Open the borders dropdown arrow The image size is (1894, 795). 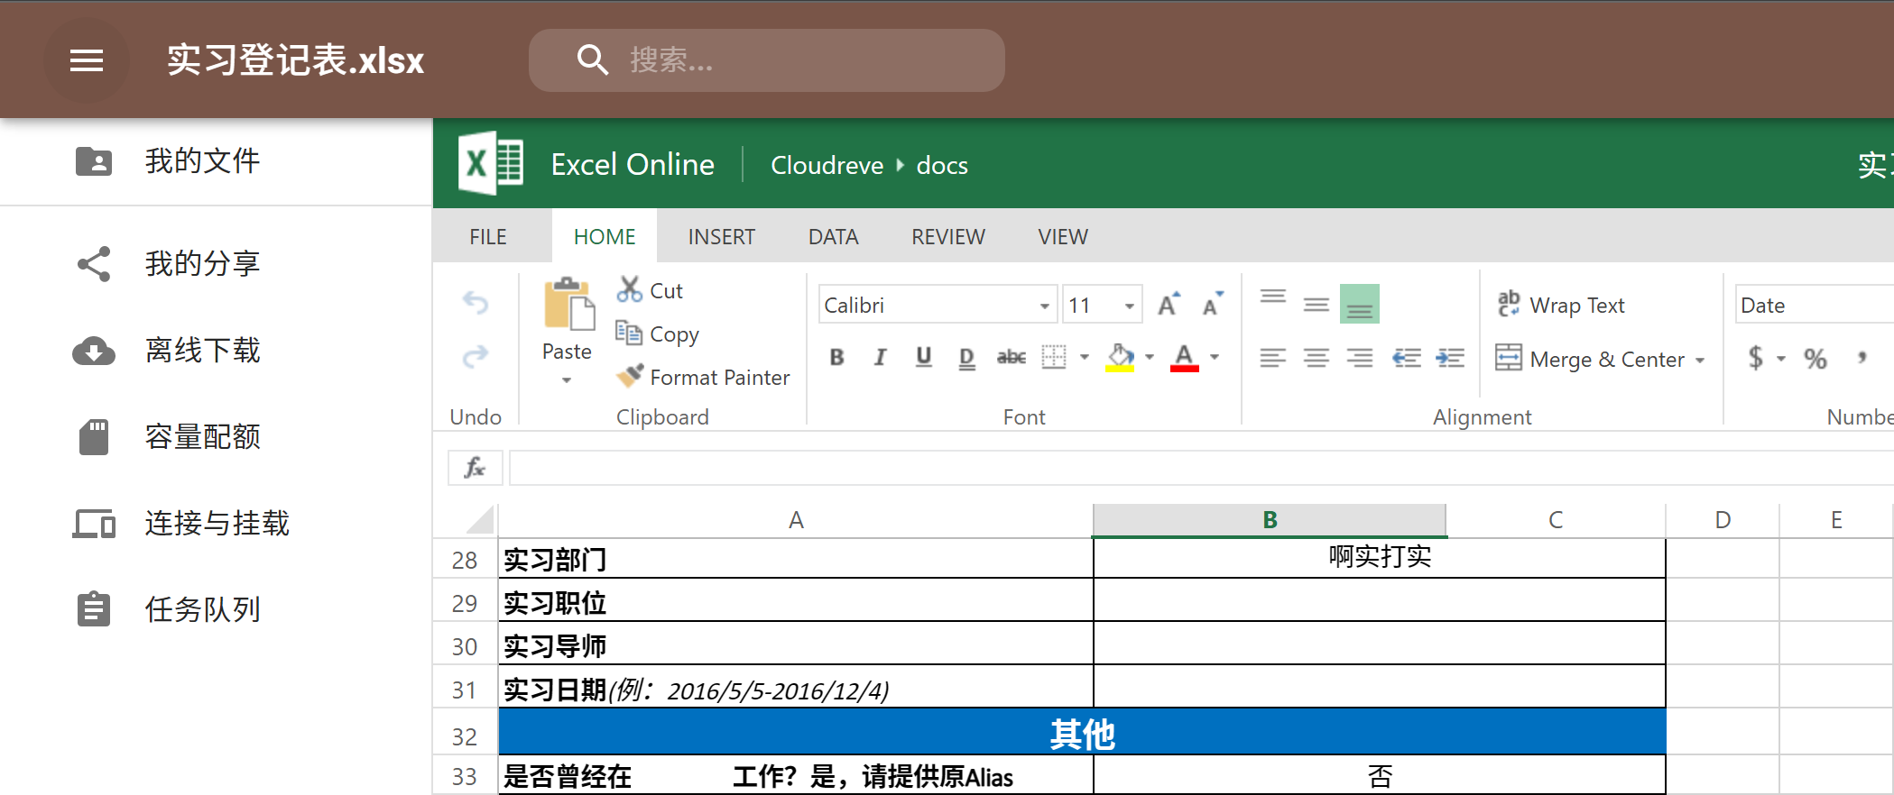click(1085, 357)
